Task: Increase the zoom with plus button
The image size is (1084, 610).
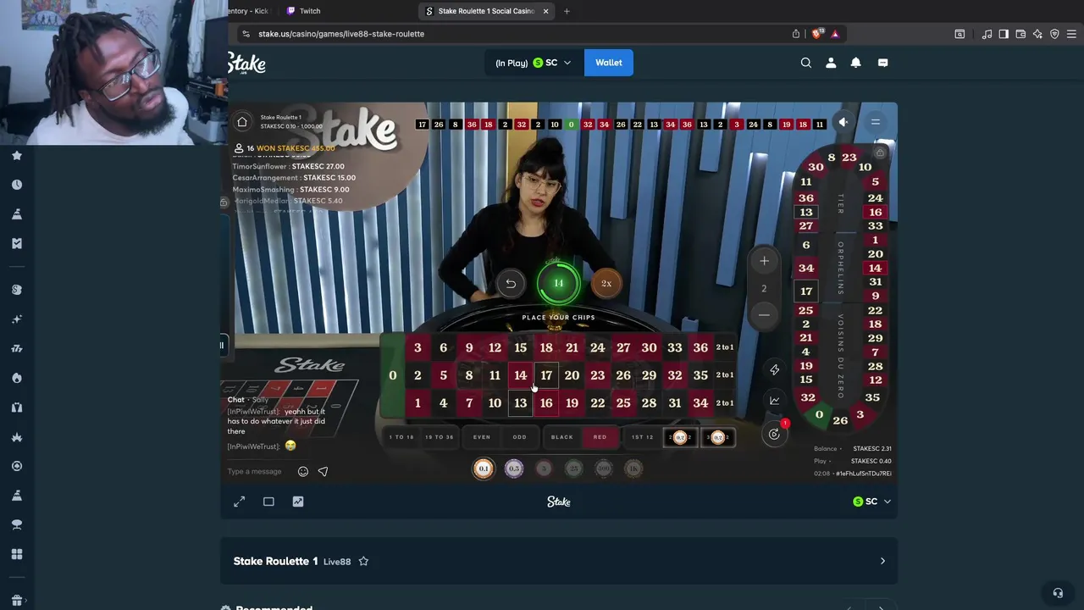Action: pos(764,261)
